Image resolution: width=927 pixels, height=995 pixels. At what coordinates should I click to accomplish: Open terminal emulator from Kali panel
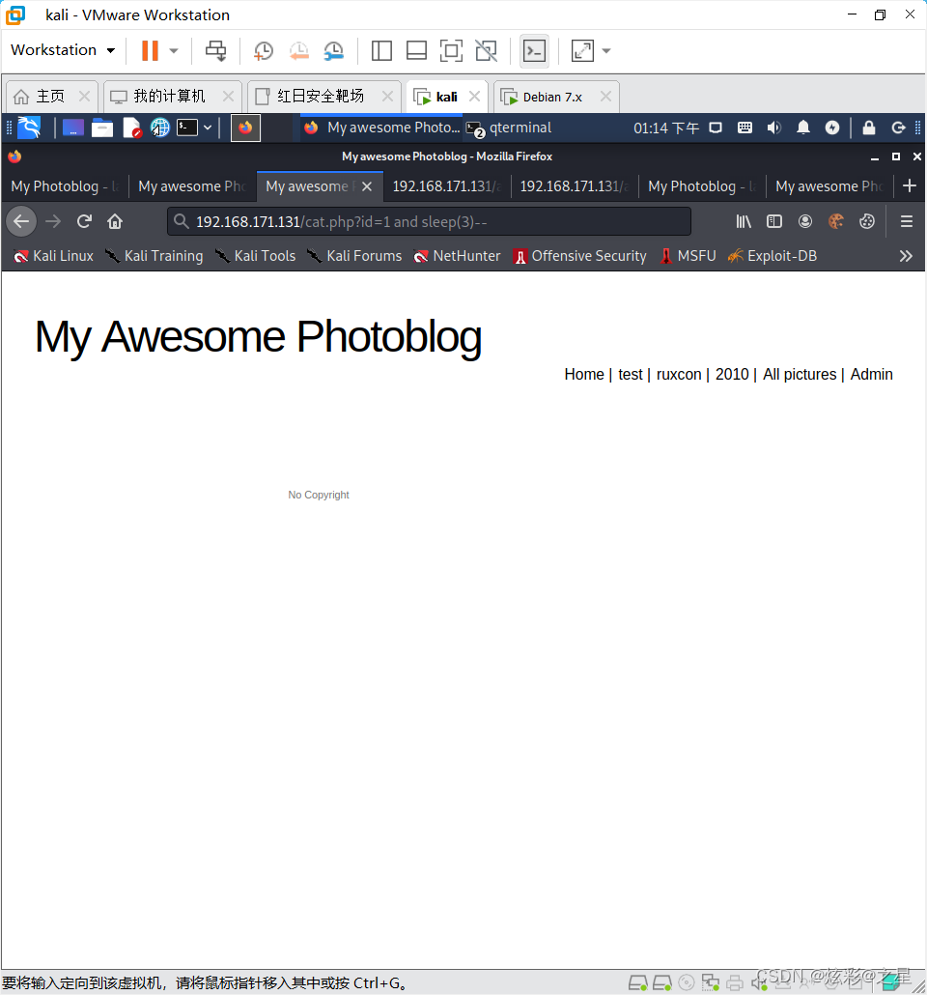pos(187,128)
